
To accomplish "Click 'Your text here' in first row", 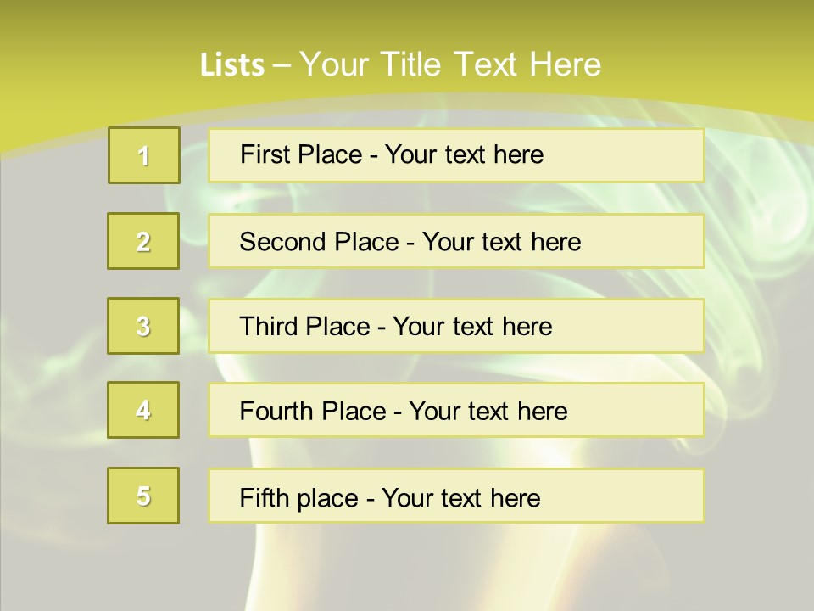I will pos(464,154).
